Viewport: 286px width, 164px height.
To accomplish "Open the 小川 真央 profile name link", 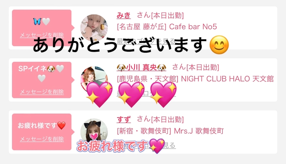I will tap(141, 68).
